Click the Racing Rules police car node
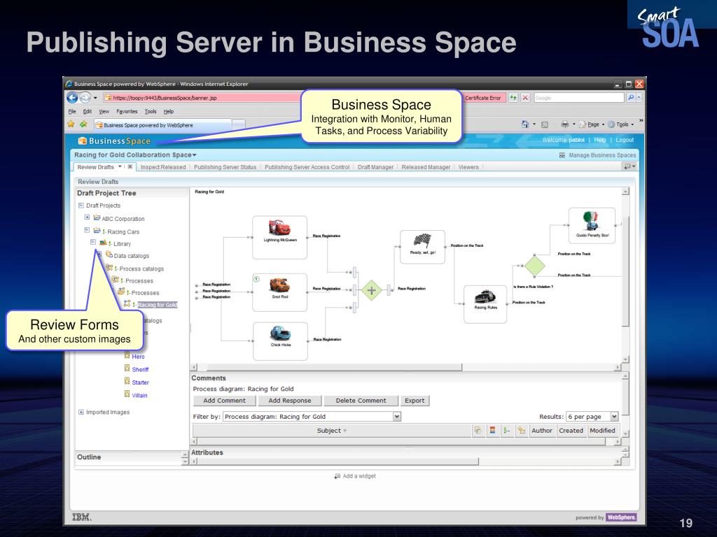The image size is (717, 537). pyautogui.click(x=485, y=304)
